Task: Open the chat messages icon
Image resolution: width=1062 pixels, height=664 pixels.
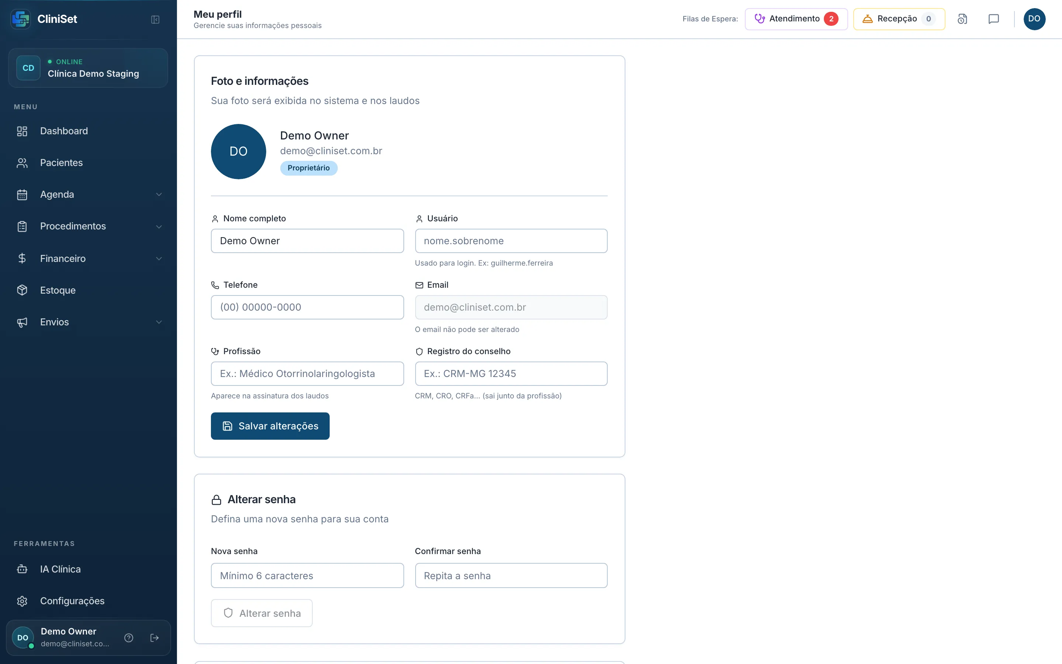Action: [993, 19]
